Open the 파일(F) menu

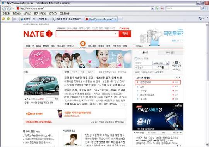pos(6,14)
